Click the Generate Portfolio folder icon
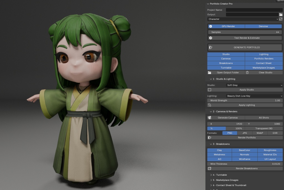Image resolution: width=284 pixels, height=190 pixels. (x=211, y=47)
